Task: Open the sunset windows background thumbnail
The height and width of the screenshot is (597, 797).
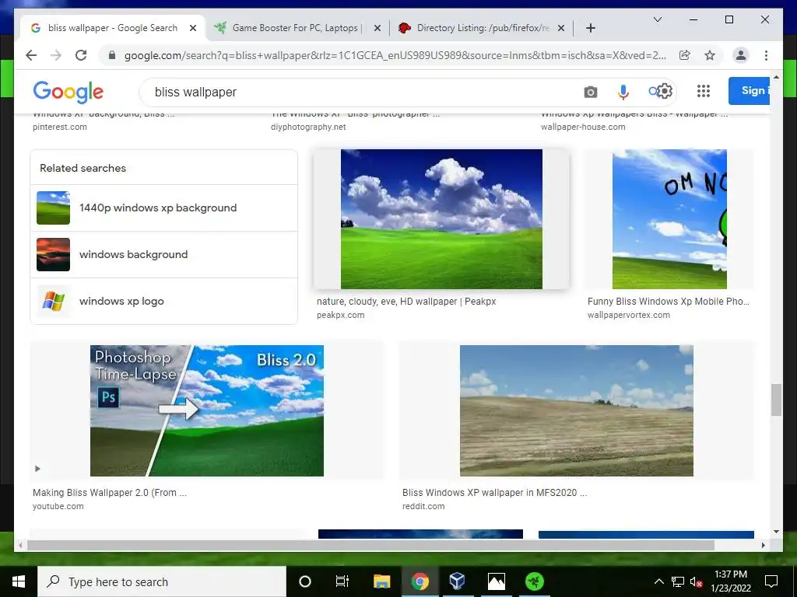Action: point(54,254)
